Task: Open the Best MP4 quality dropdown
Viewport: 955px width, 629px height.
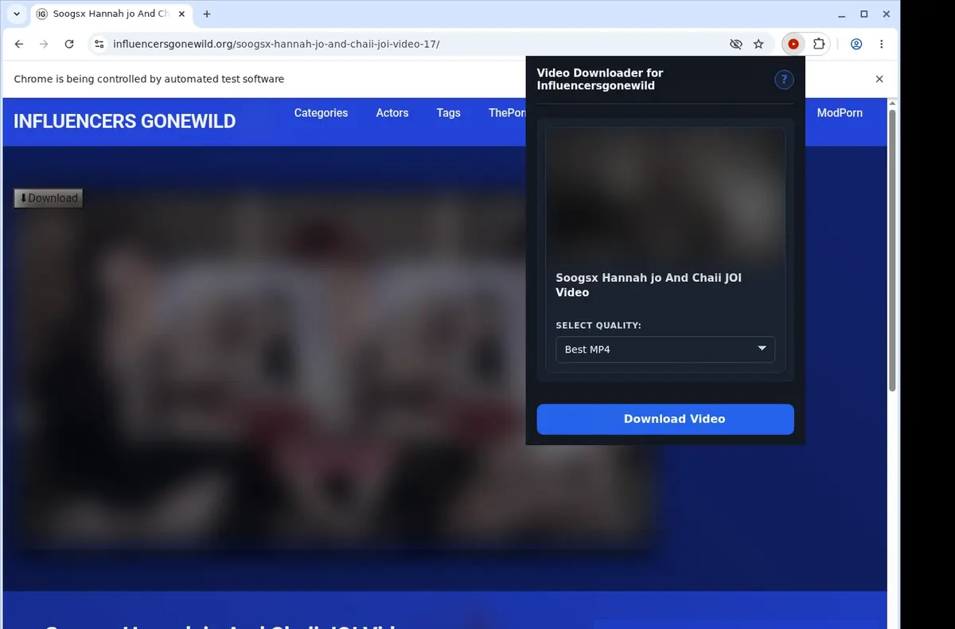Action: pyautogui.click(x=665, y=350)
